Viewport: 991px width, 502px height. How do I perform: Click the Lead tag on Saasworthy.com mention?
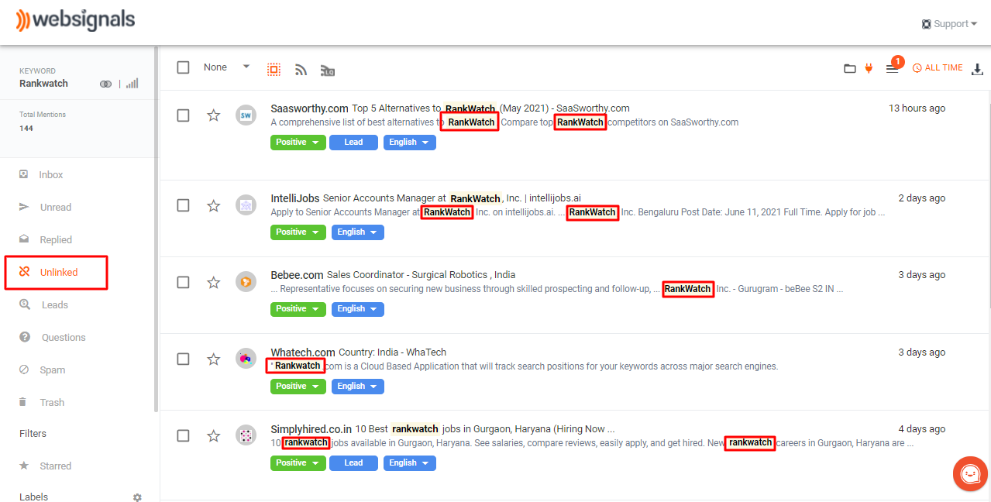point(353,143)
